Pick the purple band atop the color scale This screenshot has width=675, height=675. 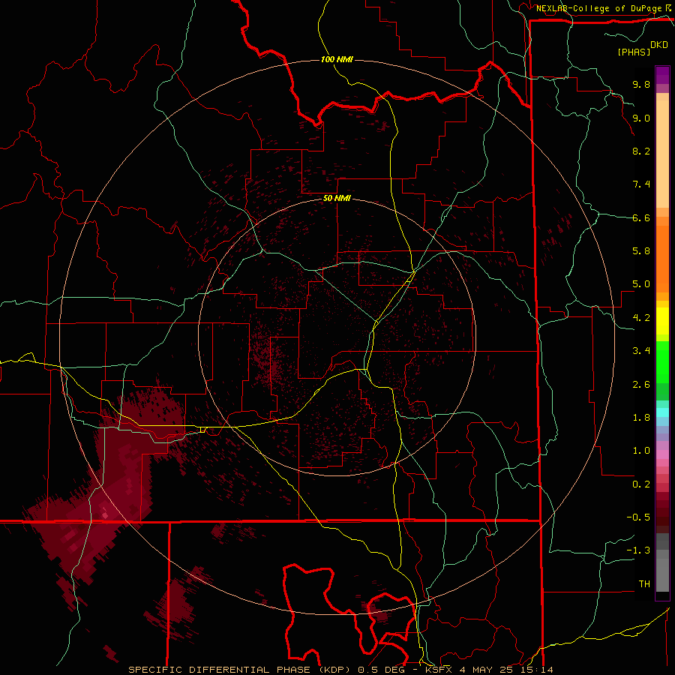tap(662, 75)
